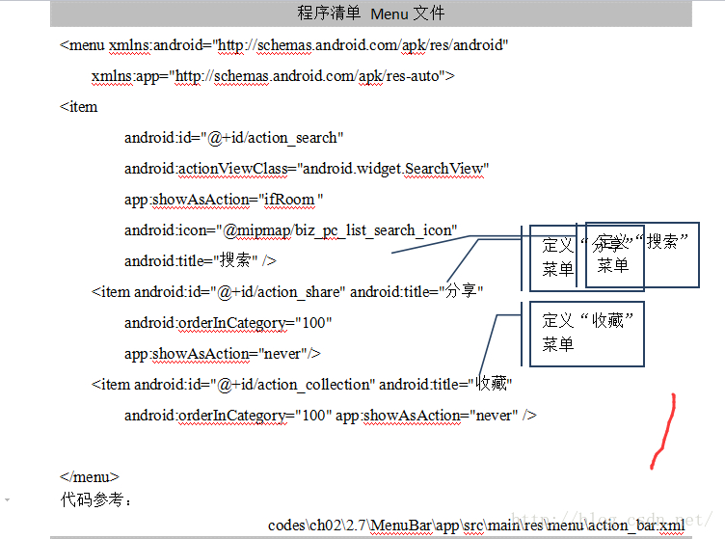This screenshot has height=539, width=725.
Task: Click the closing '</menu>' tag
Action: [90, 477]
